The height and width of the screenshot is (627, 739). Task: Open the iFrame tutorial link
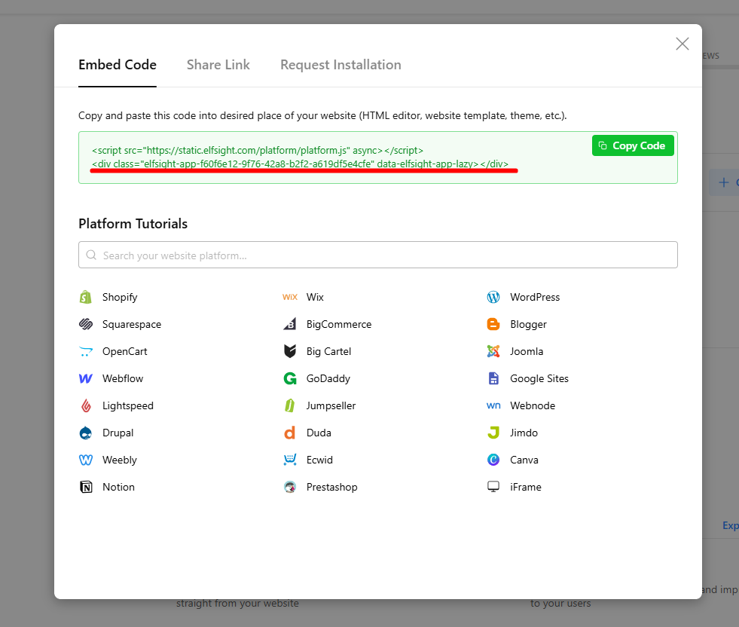[x=526, y=487]
